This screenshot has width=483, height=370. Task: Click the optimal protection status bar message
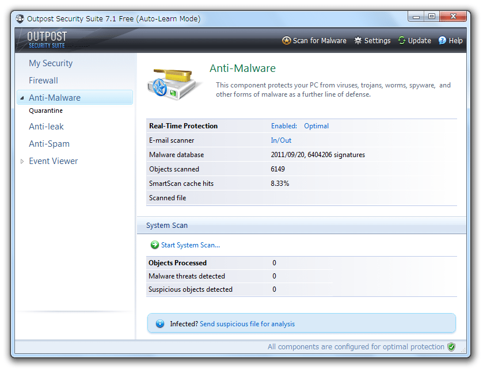pyautogui.click(x=356, y=347)
